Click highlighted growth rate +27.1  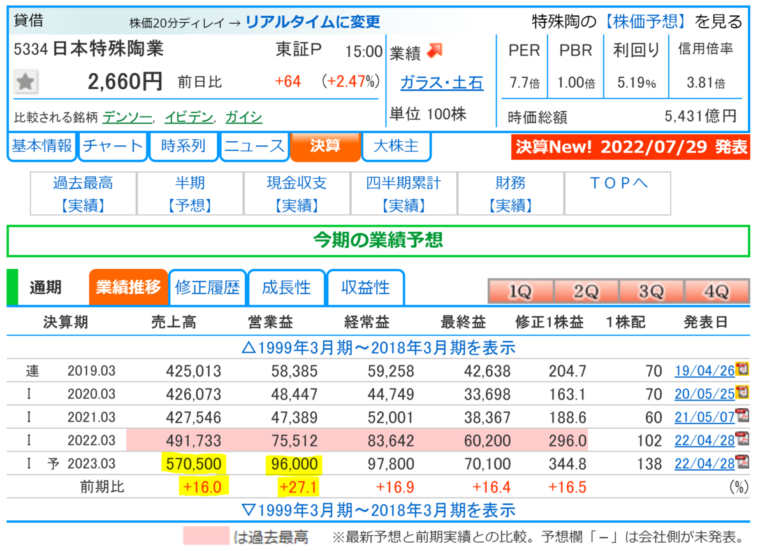[x=298, y=487]
